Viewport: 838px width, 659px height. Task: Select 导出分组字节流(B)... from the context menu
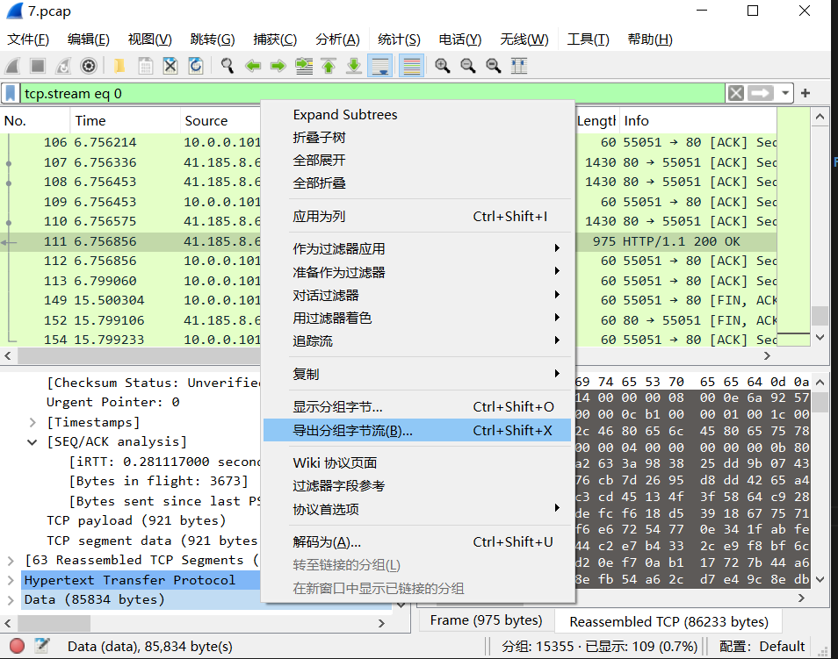pyautogui.click(x=352, y=431)
